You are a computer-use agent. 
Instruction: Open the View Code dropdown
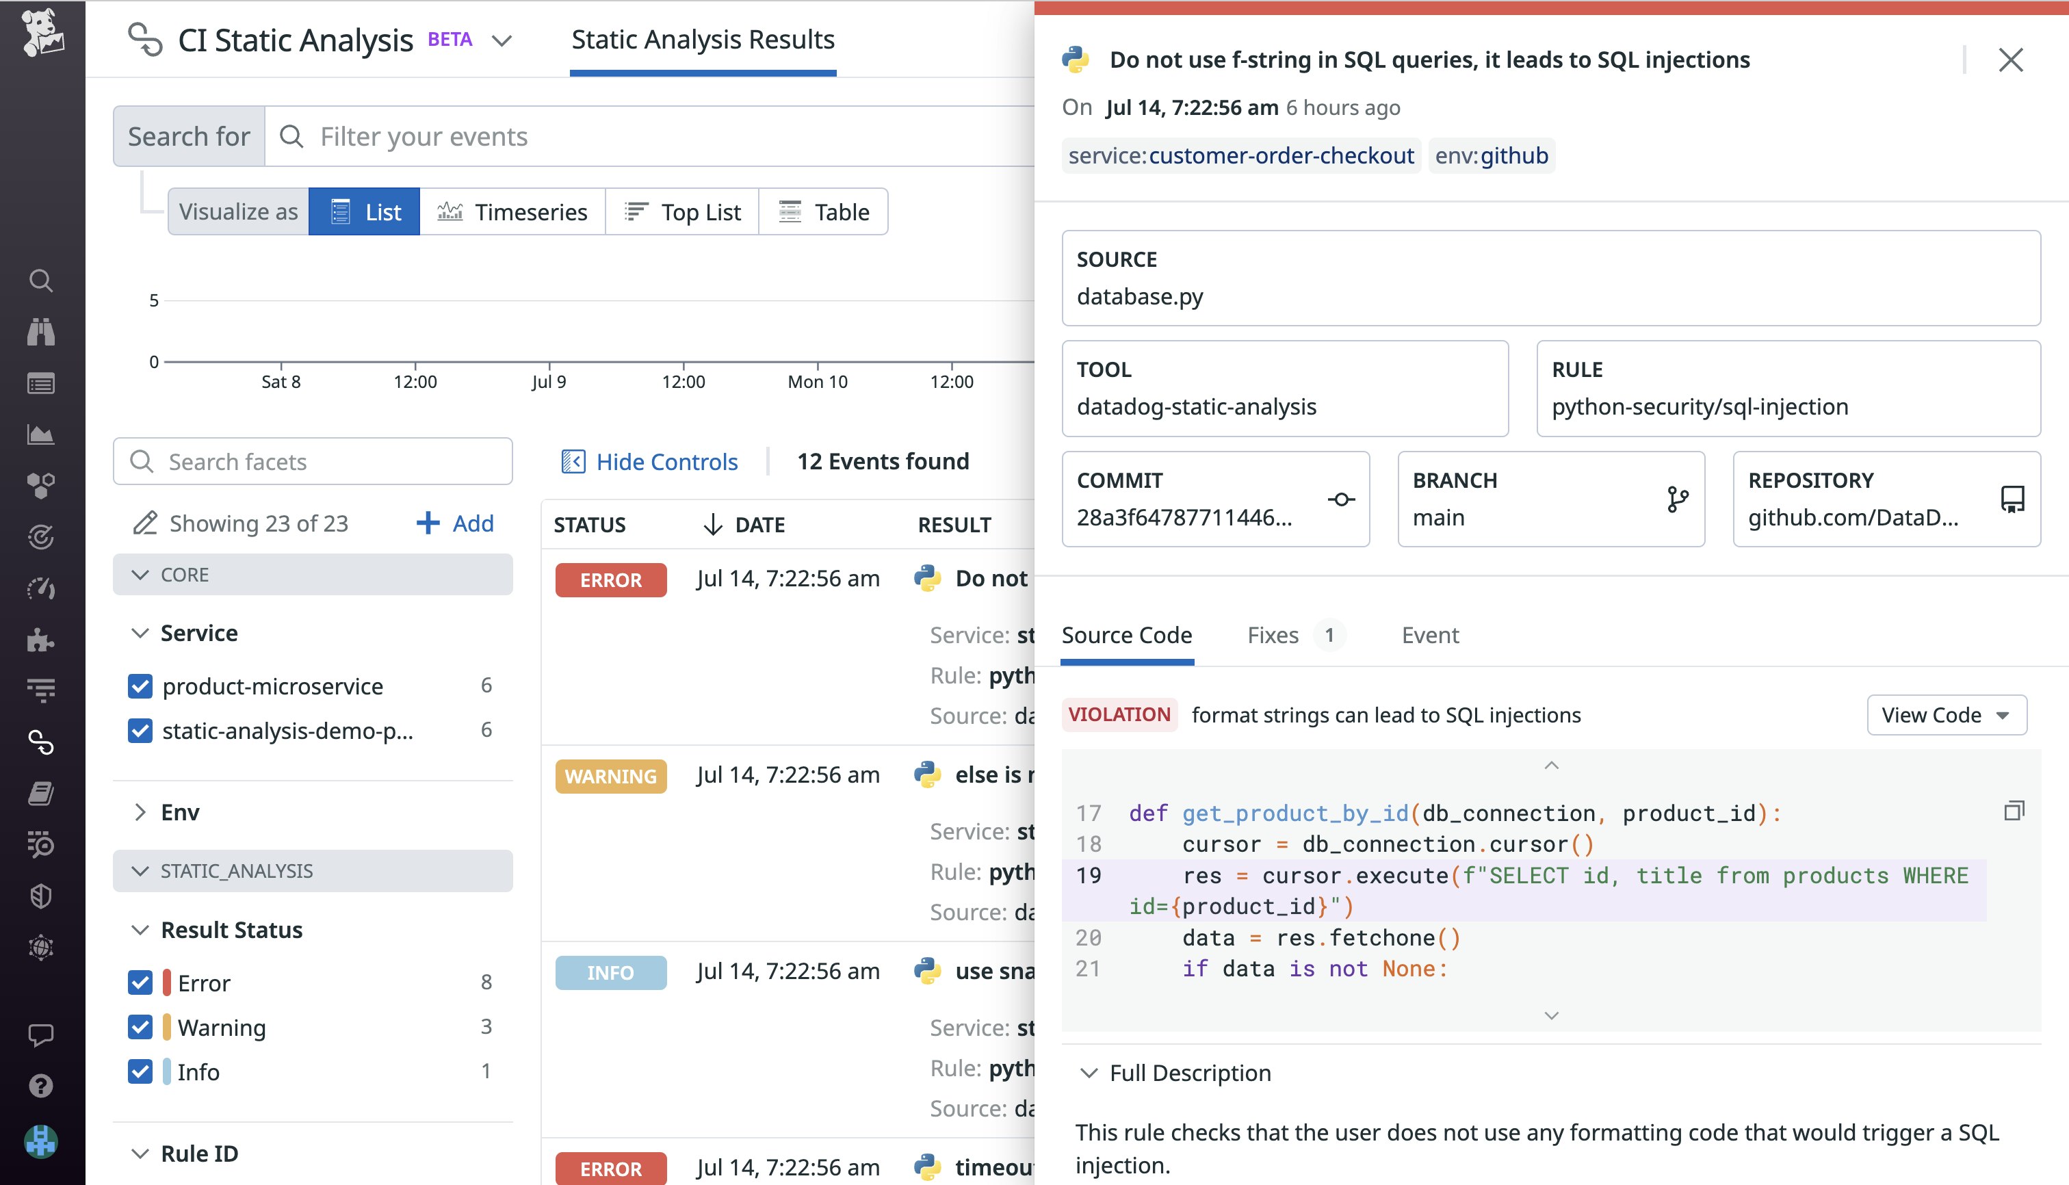point(1947,714)
